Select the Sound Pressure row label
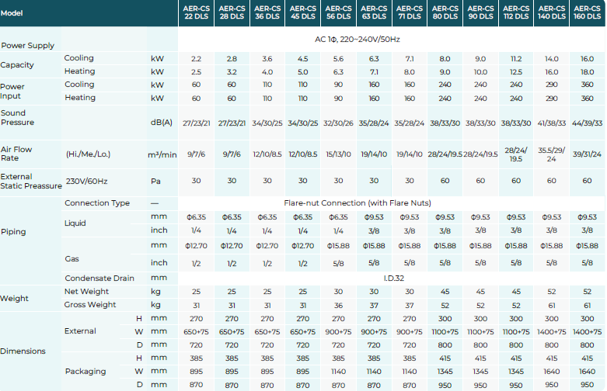 click(x=19, y=117)
